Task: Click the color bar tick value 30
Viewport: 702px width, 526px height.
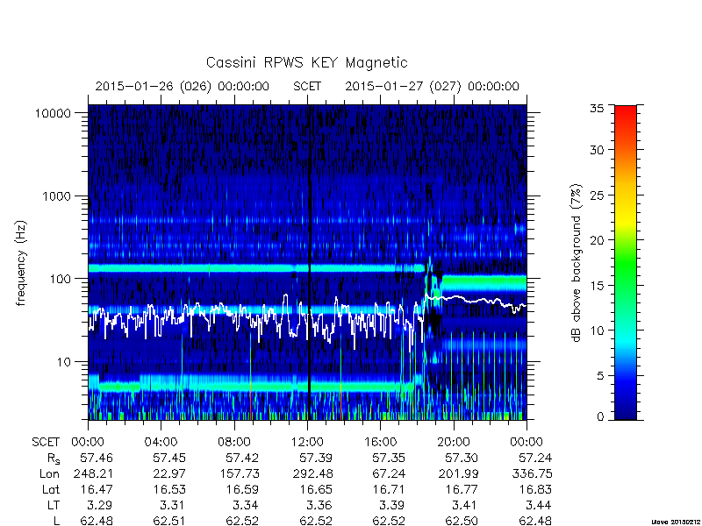Action: [597, 150]
